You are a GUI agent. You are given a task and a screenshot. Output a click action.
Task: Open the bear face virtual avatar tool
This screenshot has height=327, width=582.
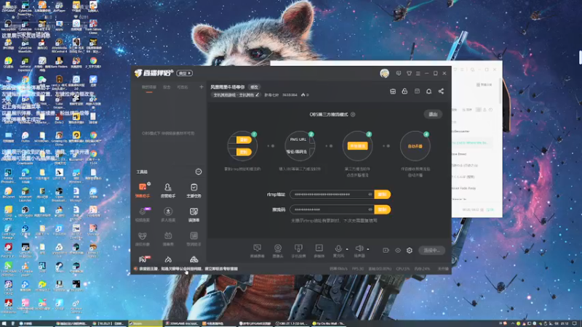click(x=143, y=238)
